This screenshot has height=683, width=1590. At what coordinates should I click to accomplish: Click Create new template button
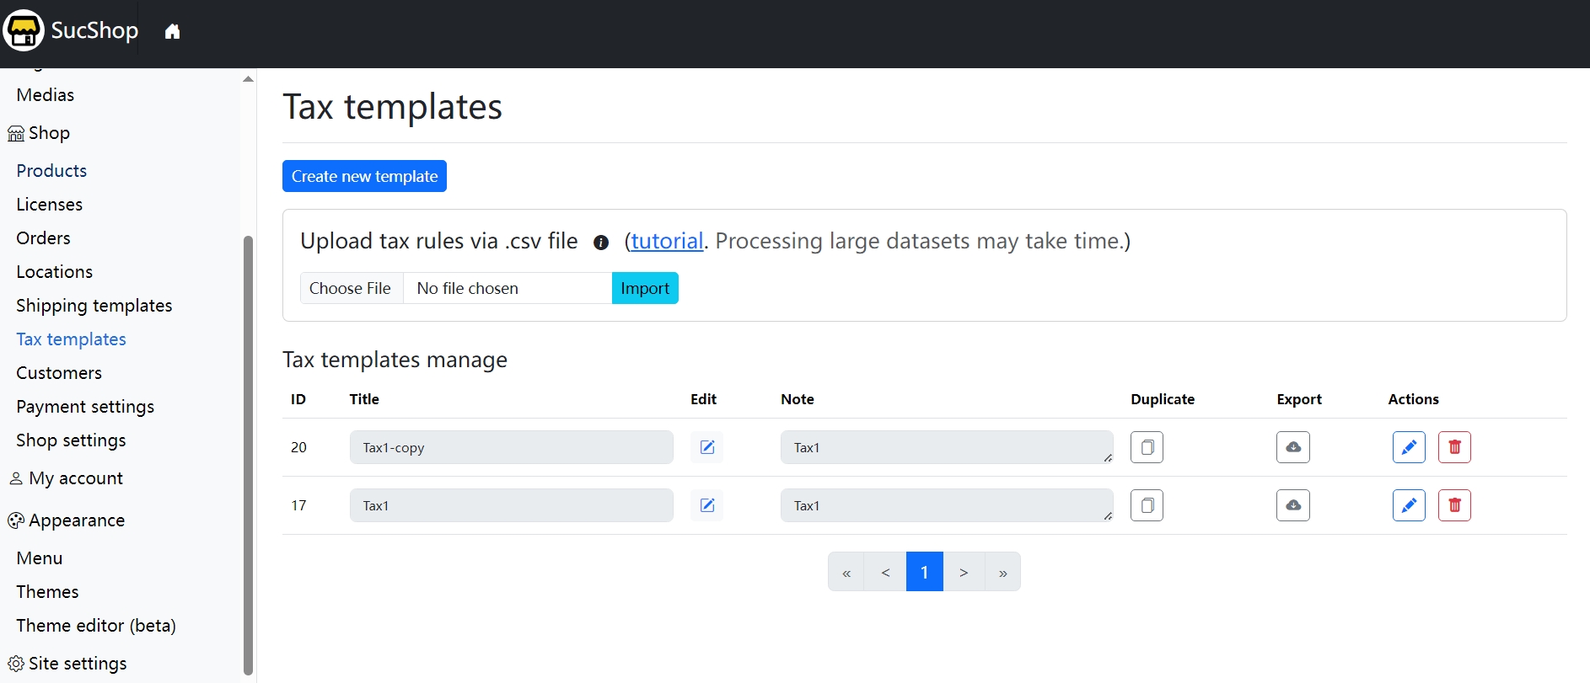(x=364, y=176)
